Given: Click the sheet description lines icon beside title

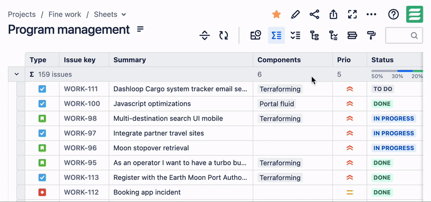Looking at the screenshot, I should pos(141,29).
